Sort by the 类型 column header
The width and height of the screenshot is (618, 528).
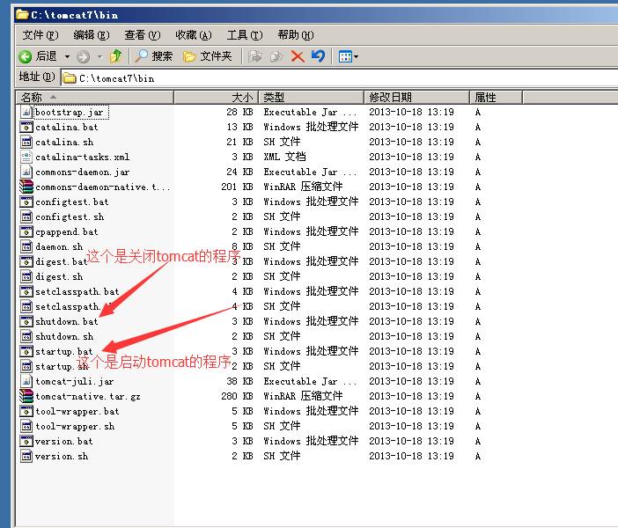(311, 97)
